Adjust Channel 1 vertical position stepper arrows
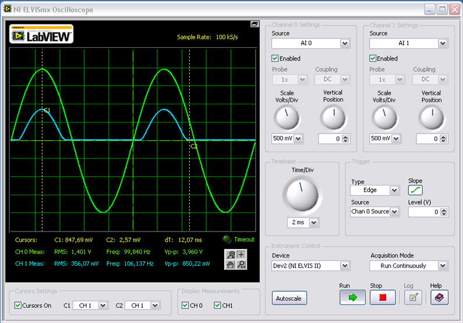 [443, 139]
